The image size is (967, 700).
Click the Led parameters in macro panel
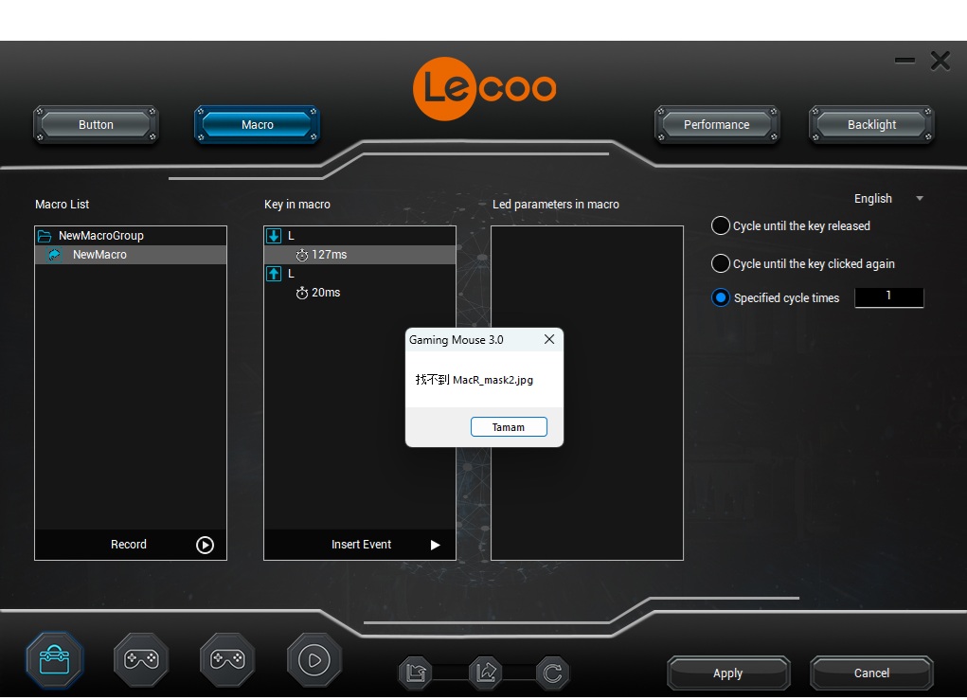(x=587, y=393)
